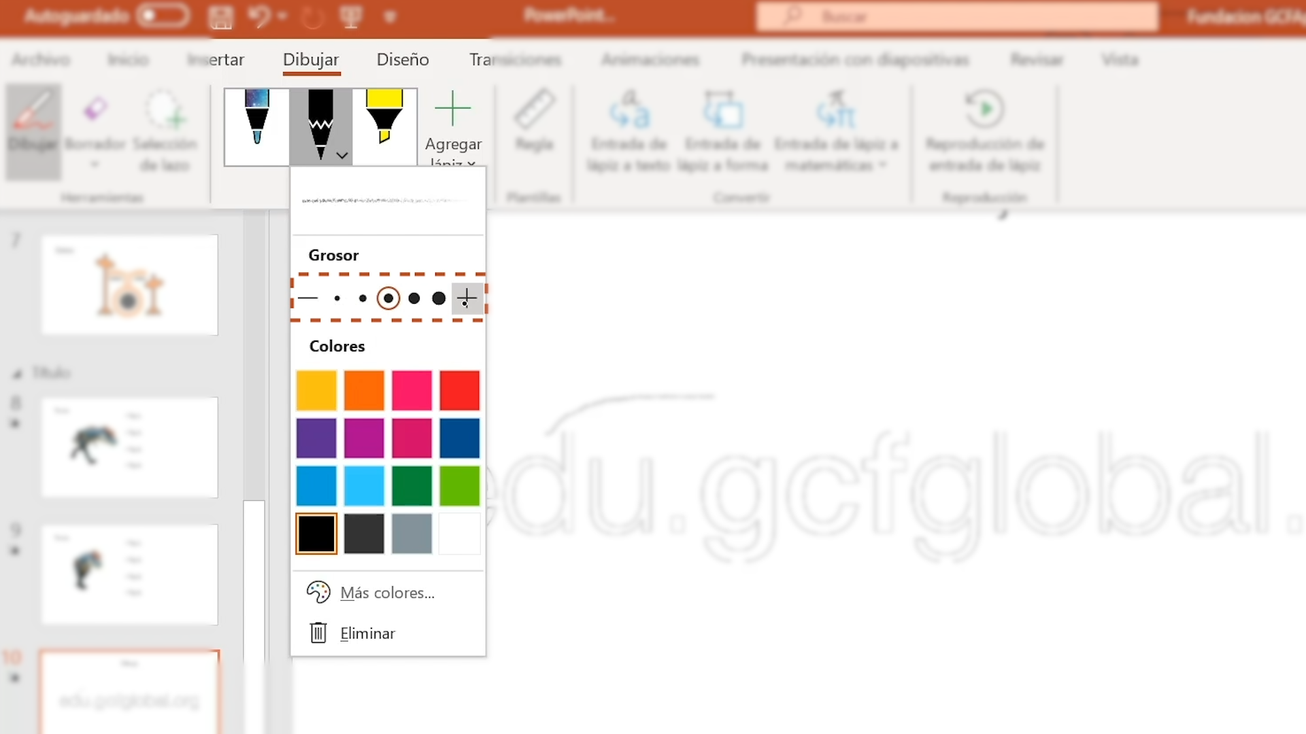The image size is (1306, 734).
Task: Select slide 10 thumbnail
Action: pyautogui.click(x=129, y=692)
